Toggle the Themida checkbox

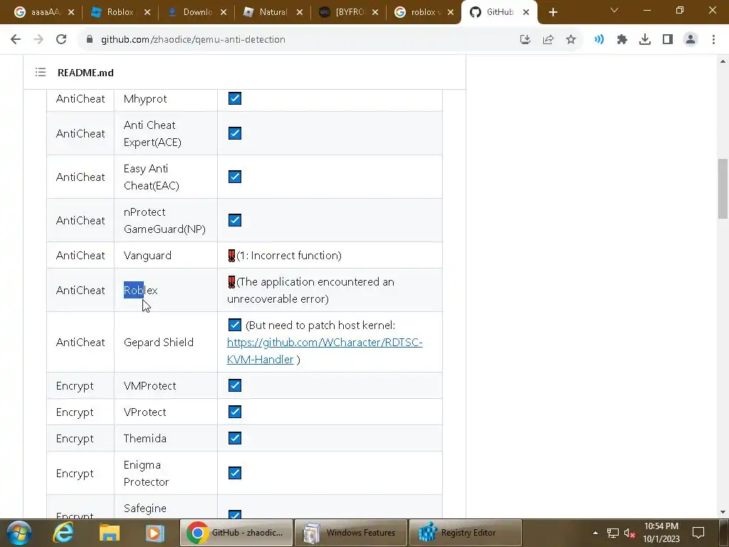click(235, 438)
